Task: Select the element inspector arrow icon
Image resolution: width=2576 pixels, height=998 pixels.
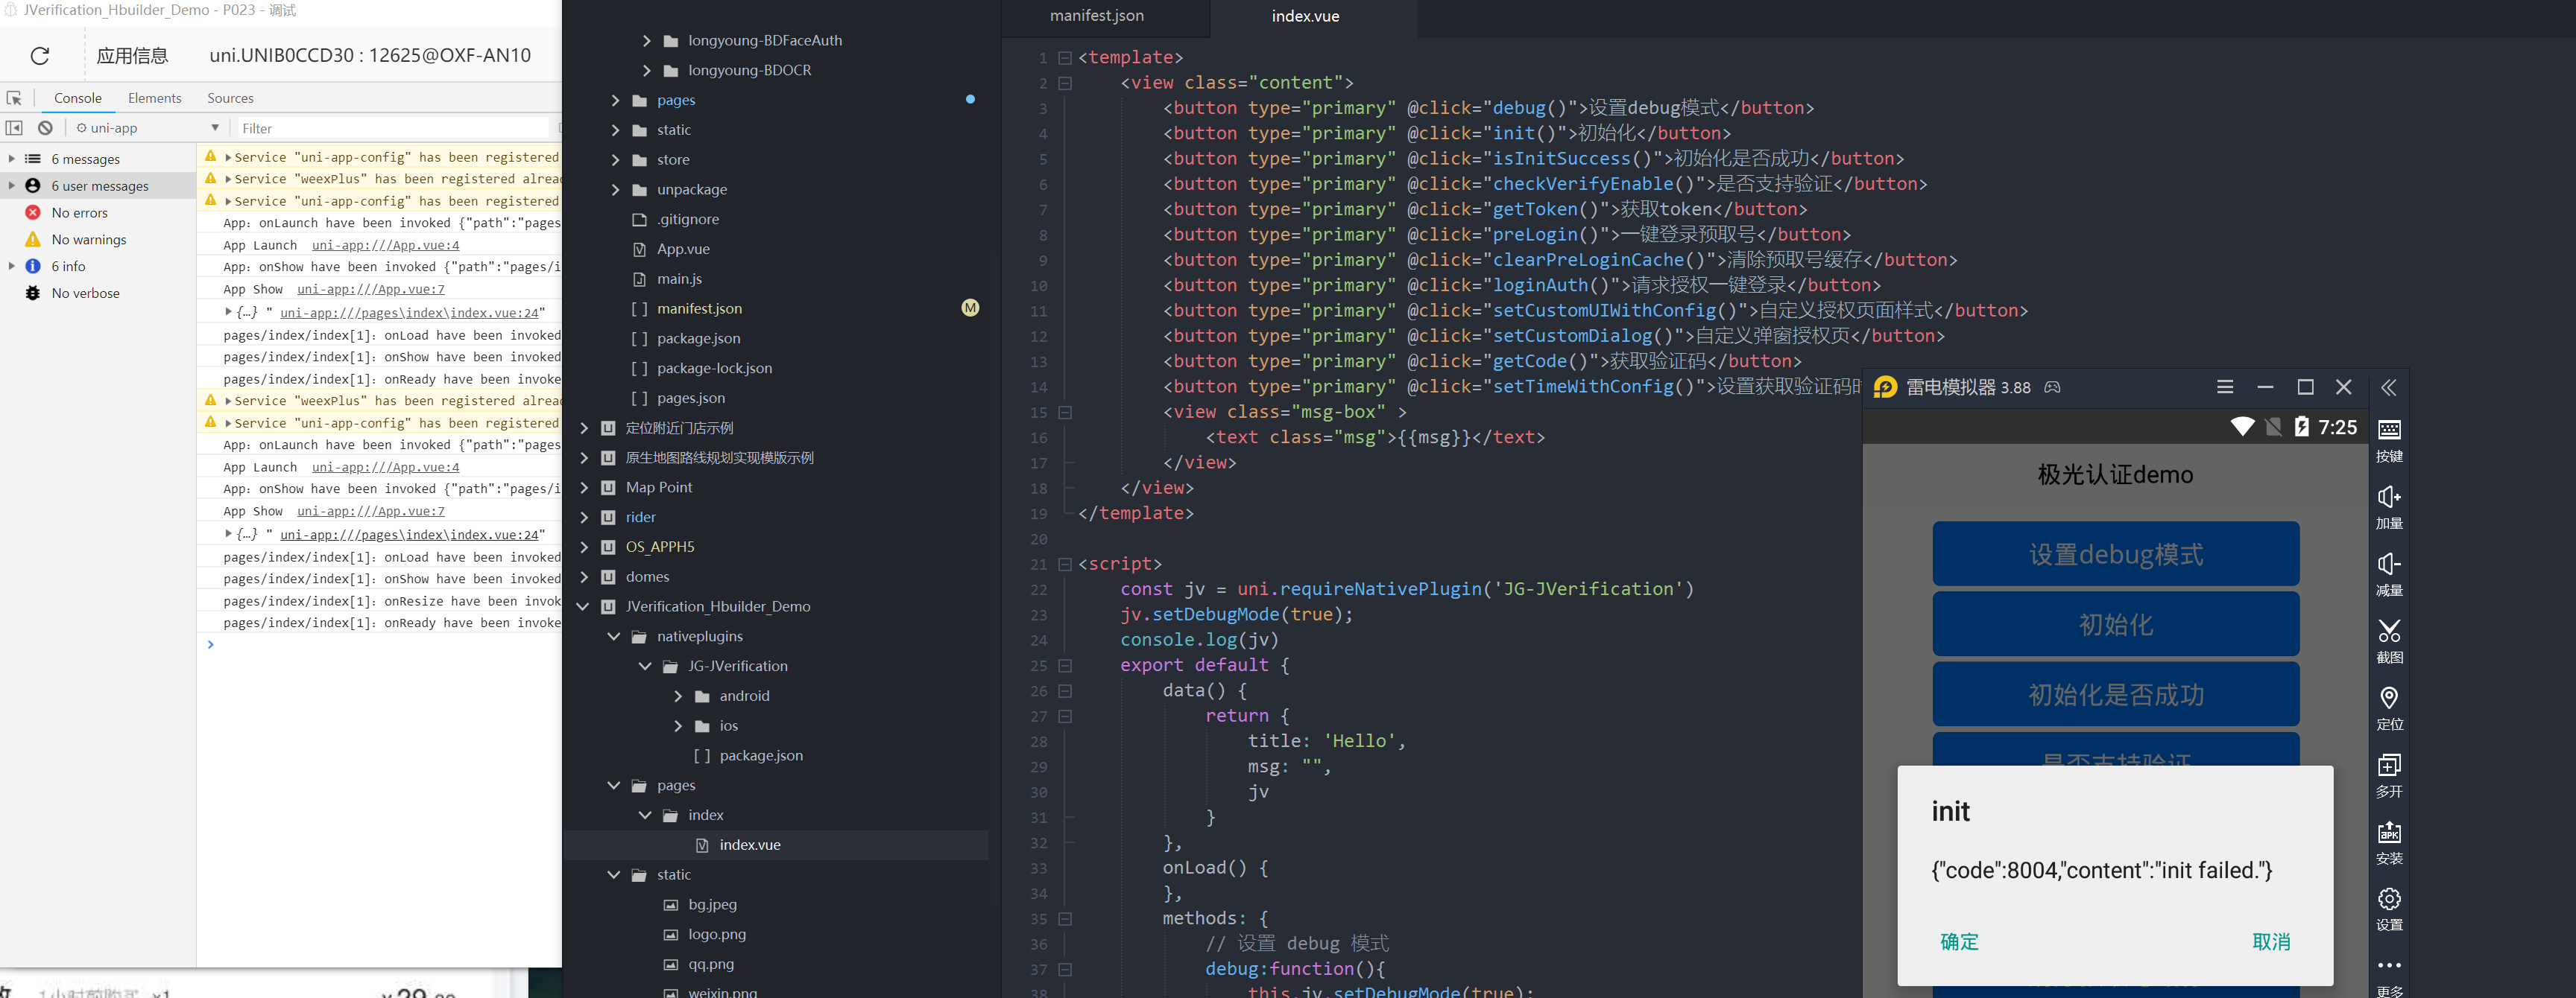Action: coord(14,98)
